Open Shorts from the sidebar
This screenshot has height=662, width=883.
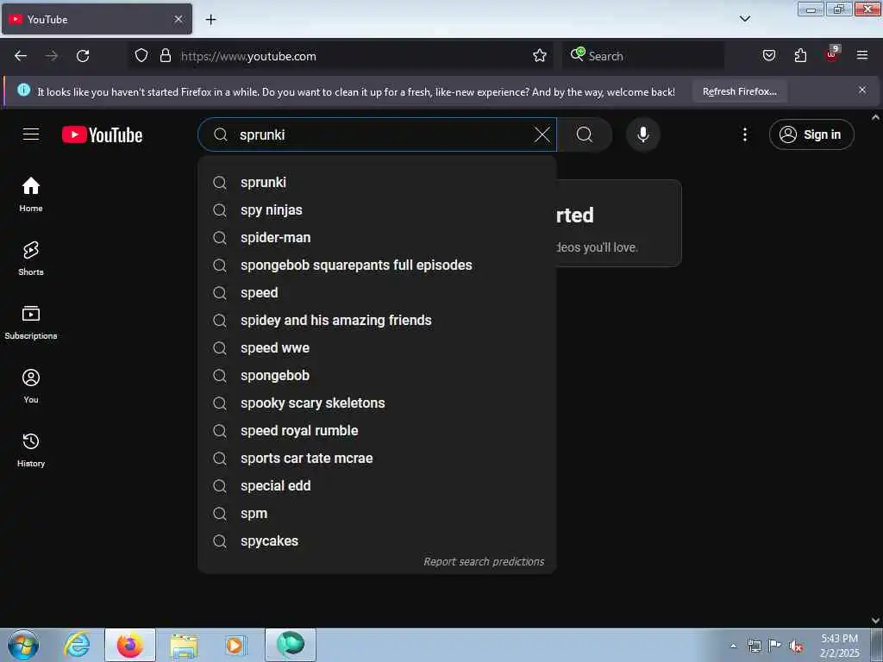(x=31, y=259)
